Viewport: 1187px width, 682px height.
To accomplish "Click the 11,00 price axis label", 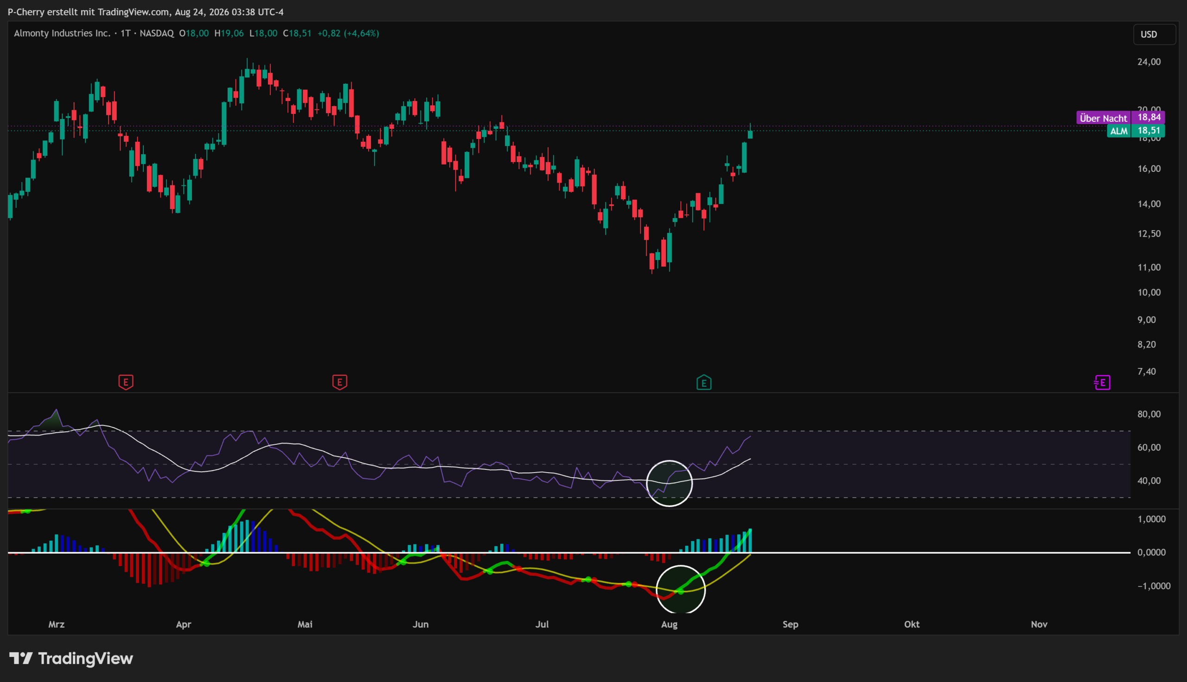I will pos(1149,267).
